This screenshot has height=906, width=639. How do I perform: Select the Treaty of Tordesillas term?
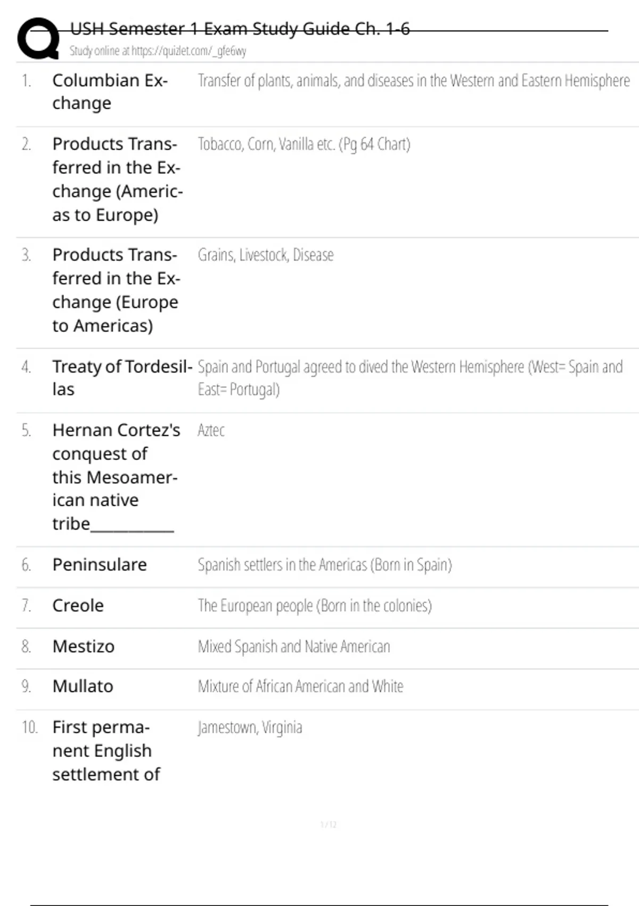[121, 377]
